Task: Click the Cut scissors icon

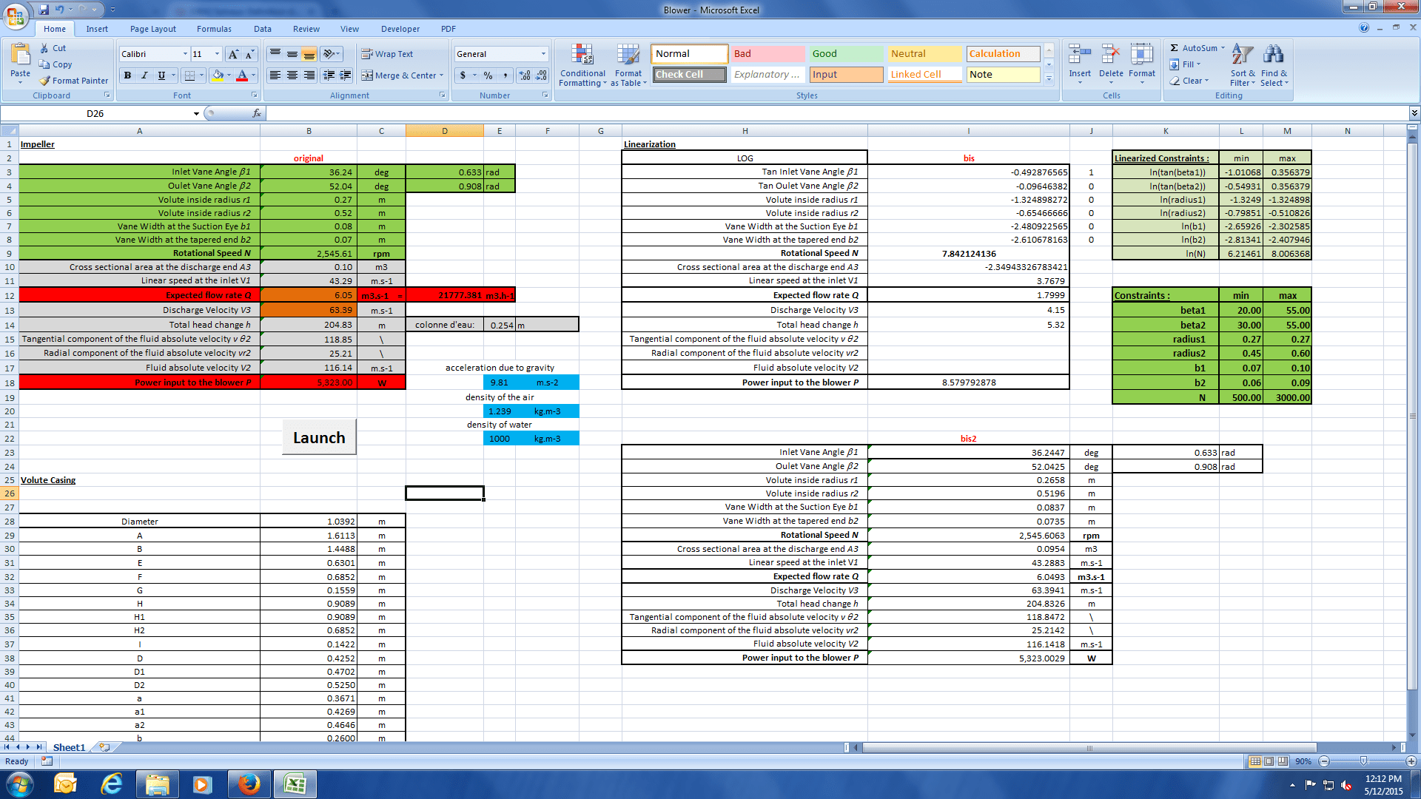Action: click(x=45, y=48)
